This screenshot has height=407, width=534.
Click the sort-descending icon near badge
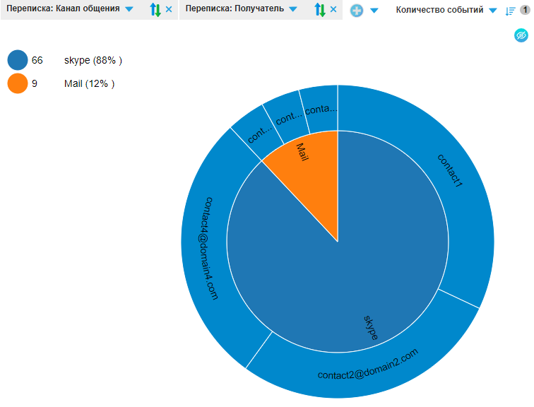point(510,11)
